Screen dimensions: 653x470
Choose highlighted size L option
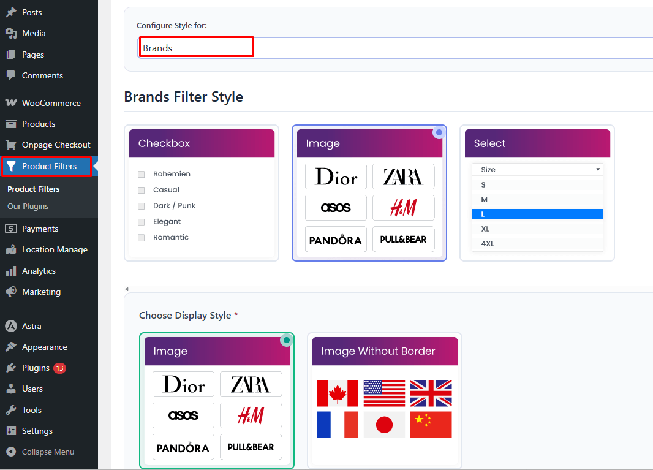click(x=537, y=214)
